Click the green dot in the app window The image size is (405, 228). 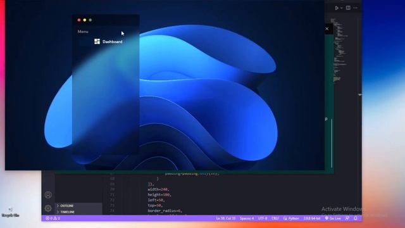tap(90, 20)
